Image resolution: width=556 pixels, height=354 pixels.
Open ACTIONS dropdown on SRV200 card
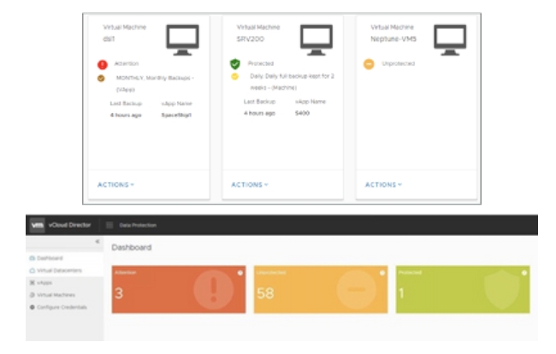(x=249, y=185)
